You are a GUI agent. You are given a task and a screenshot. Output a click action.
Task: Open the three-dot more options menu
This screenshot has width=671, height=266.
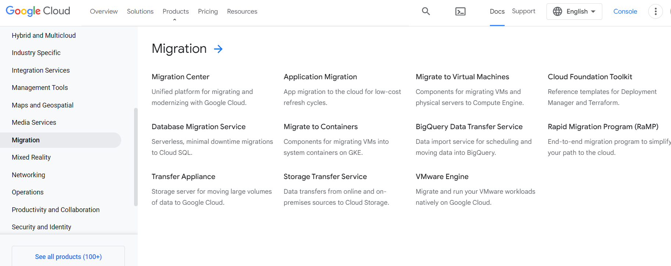pos(655,11)
